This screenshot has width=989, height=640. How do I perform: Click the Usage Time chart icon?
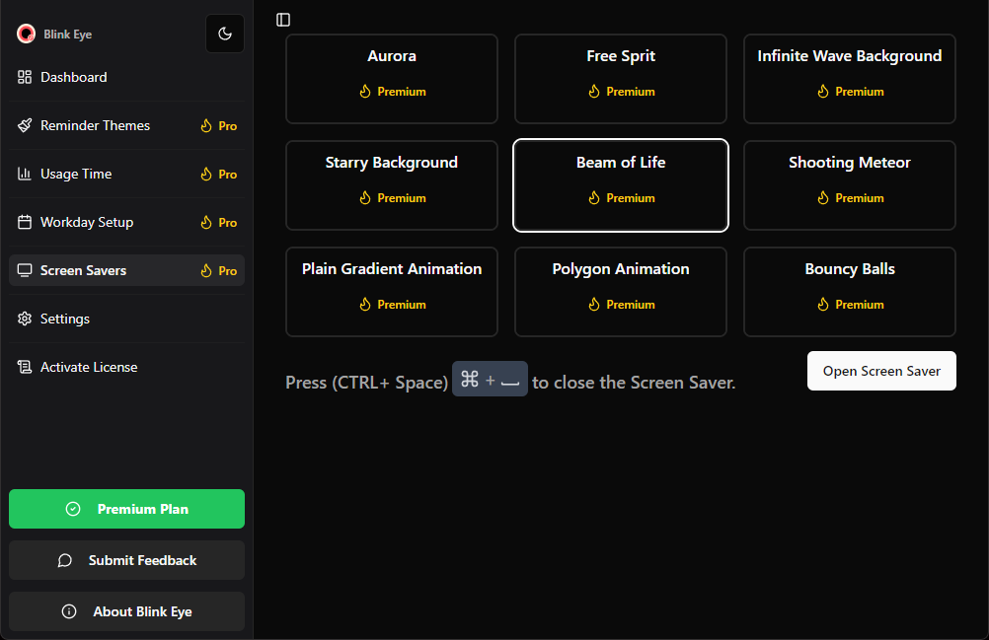(25, 174)
